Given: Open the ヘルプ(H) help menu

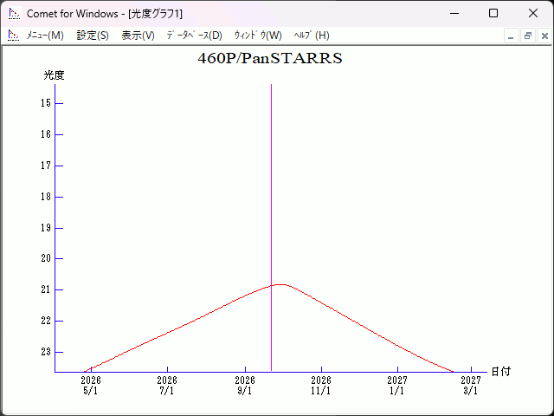Looking at the screenshot, I should (312, 36).
